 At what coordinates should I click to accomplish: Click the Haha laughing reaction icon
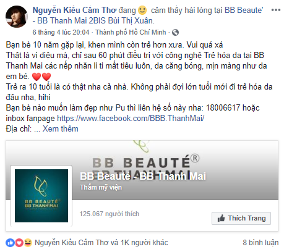[28, 243]
